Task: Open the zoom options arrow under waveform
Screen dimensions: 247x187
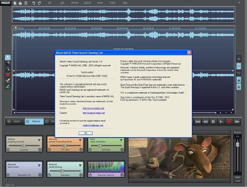Action: click(x=231, y=112)
